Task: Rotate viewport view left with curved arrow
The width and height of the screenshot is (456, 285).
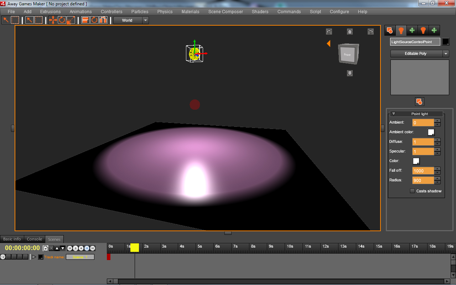Action: [x=329, y=32]
